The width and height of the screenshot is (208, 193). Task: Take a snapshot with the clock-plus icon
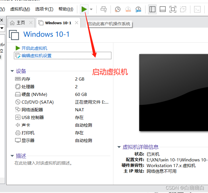[x=117, y=9]
